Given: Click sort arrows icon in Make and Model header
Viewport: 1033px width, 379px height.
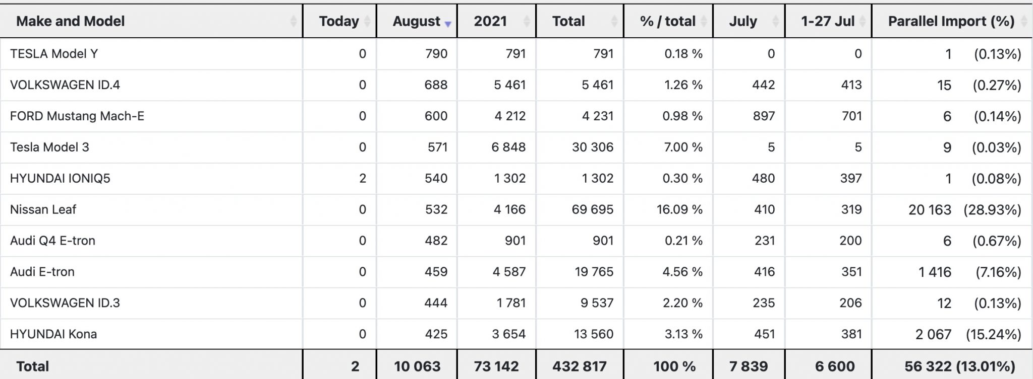Looking at the screenshot, I should pos(294,21).
